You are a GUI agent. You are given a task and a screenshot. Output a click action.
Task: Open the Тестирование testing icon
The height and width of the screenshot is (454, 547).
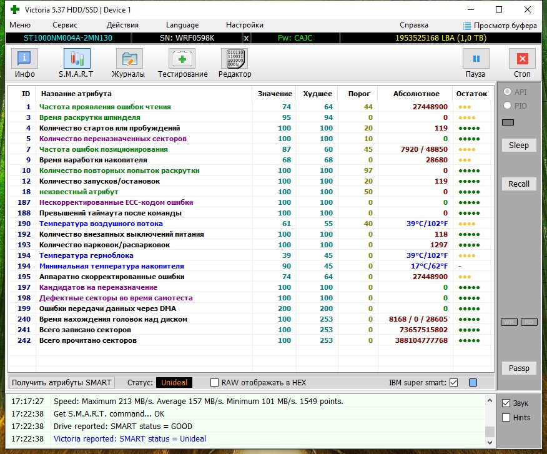coord(182,58)
